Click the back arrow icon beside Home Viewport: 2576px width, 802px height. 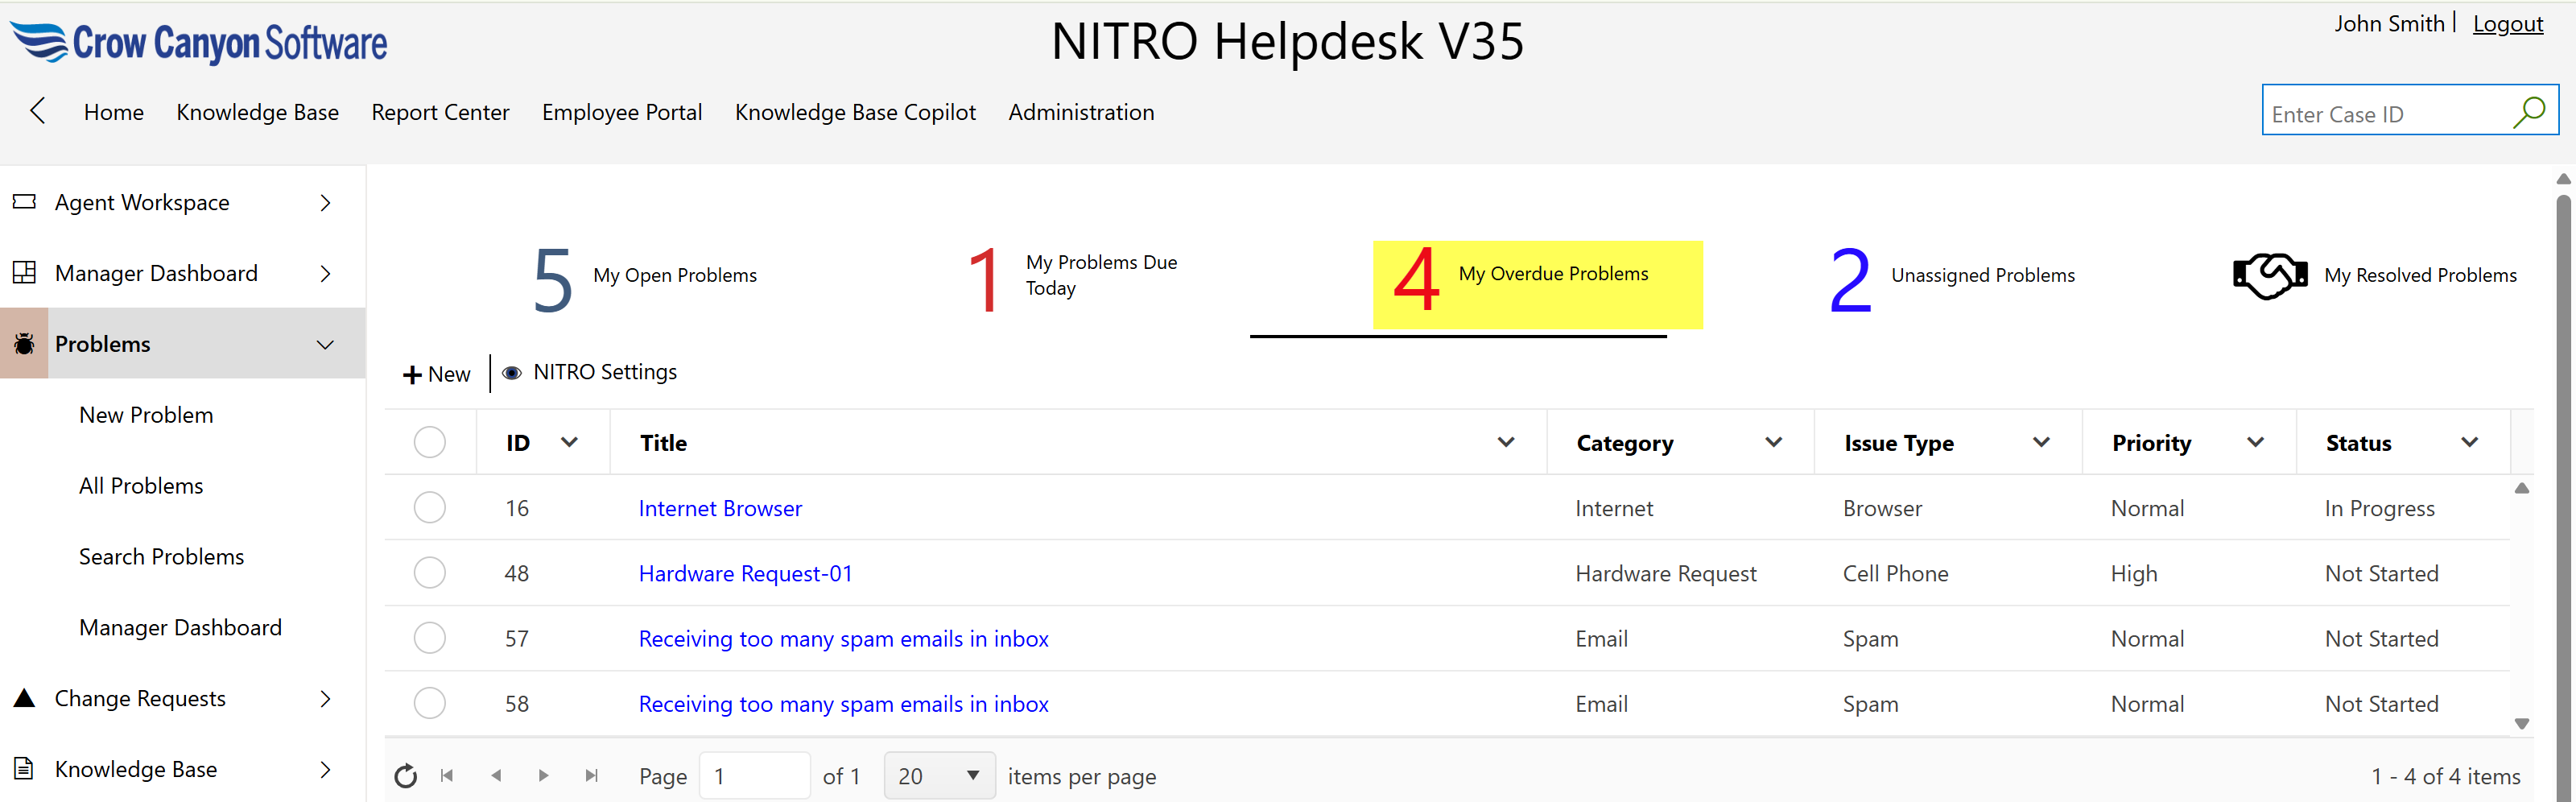pos(38,111)
